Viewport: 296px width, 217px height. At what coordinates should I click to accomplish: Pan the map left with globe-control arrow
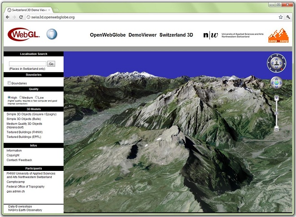click(x=273, y=83)
